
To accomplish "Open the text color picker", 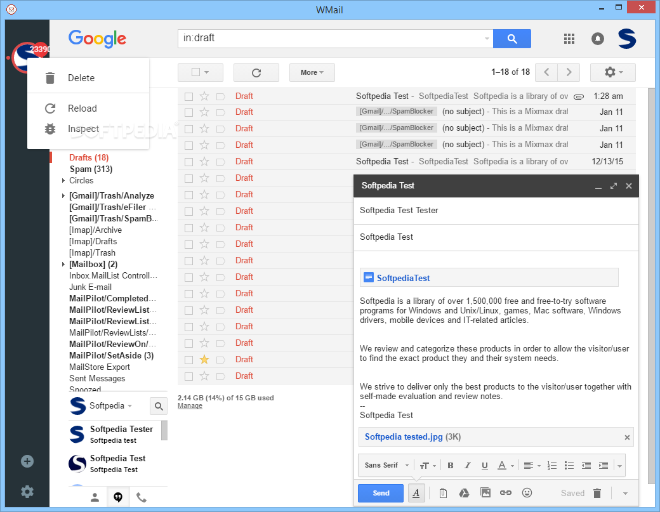I will [506, 465].
